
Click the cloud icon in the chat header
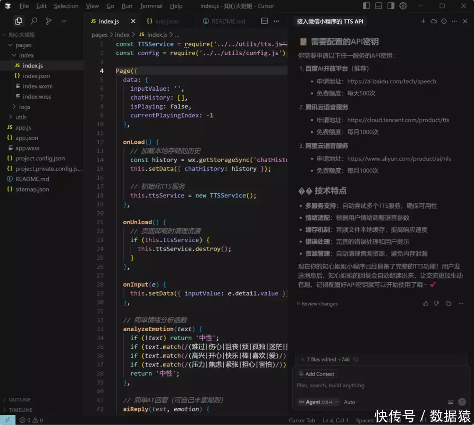(x=434, y=21)
